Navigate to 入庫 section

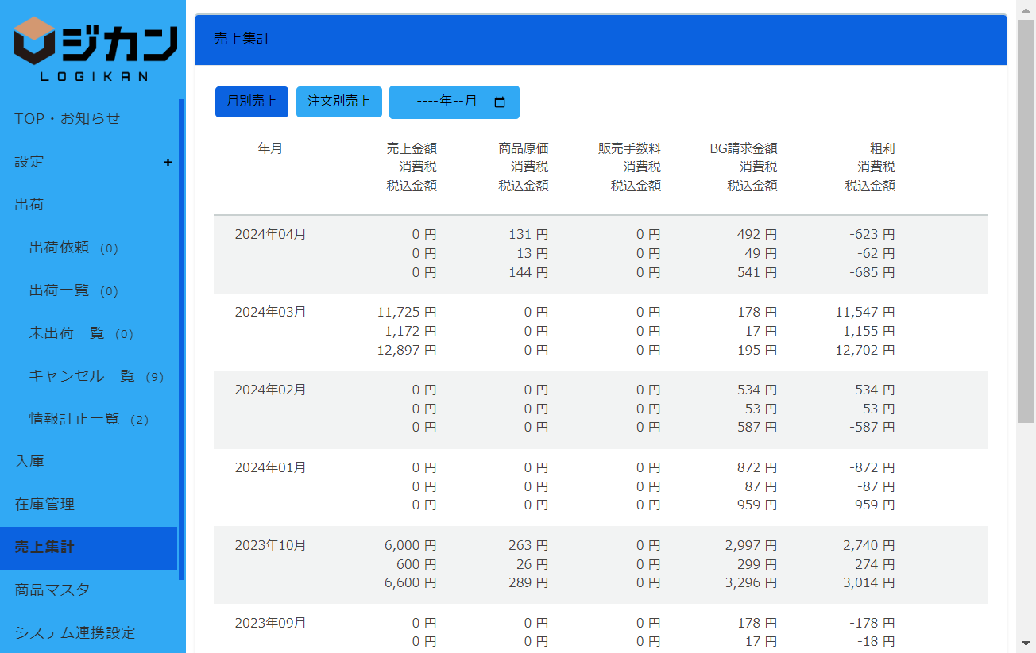(29, 462)
